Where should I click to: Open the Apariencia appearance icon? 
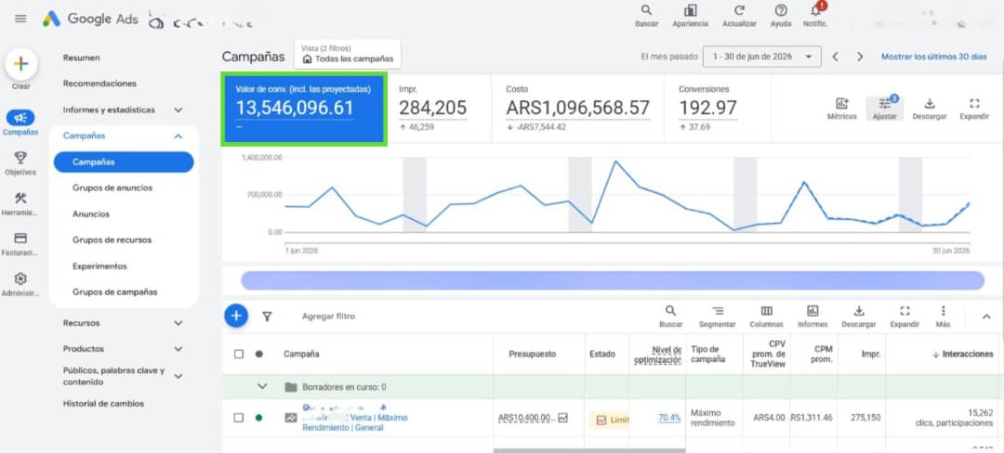point(690,10)
